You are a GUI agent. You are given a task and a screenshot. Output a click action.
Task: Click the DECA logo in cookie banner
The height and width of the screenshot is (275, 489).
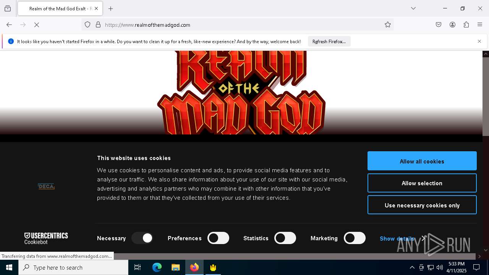[x=46, y=186]
